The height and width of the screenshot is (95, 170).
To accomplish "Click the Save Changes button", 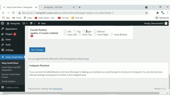I will coord(37,50).
